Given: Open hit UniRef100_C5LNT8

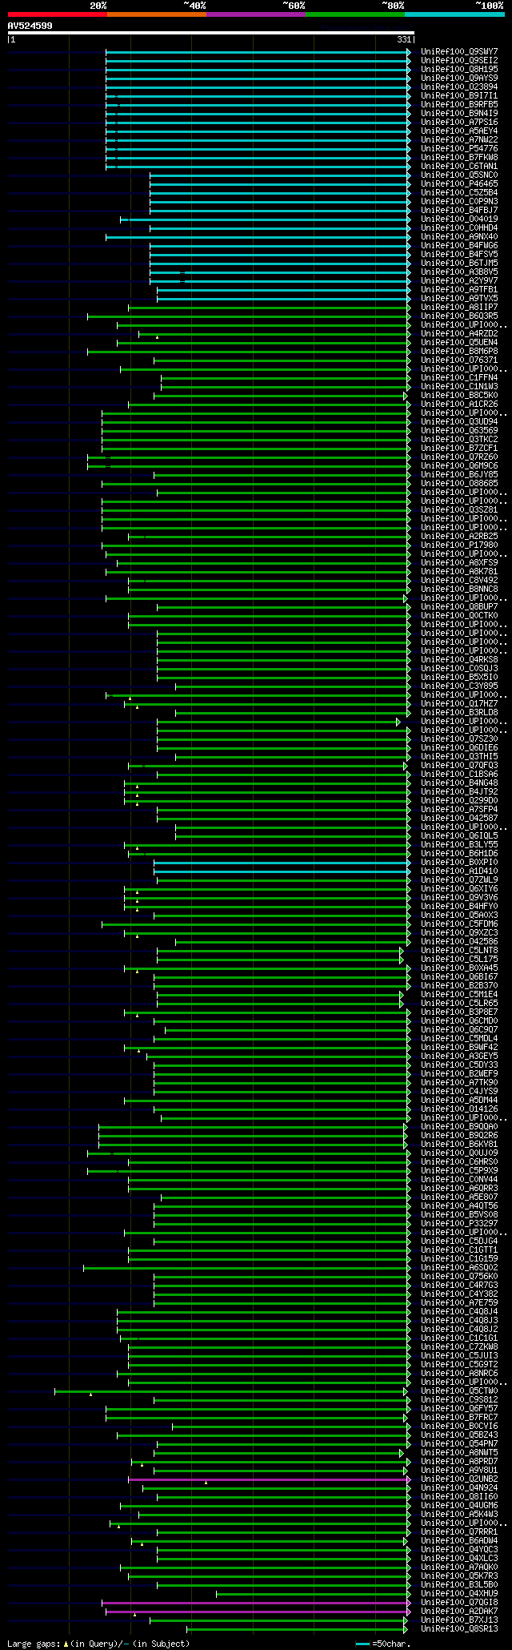Looking at the screenshot, I should pyautogui.click(x=459, y=951).
